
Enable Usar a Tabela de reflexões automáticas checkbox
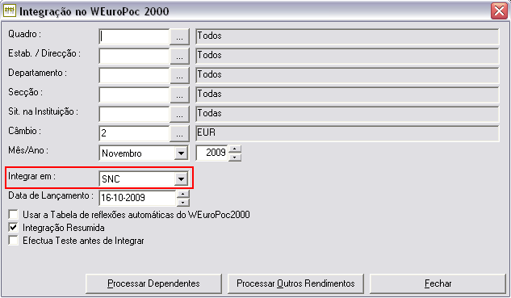tap(14, 215)
